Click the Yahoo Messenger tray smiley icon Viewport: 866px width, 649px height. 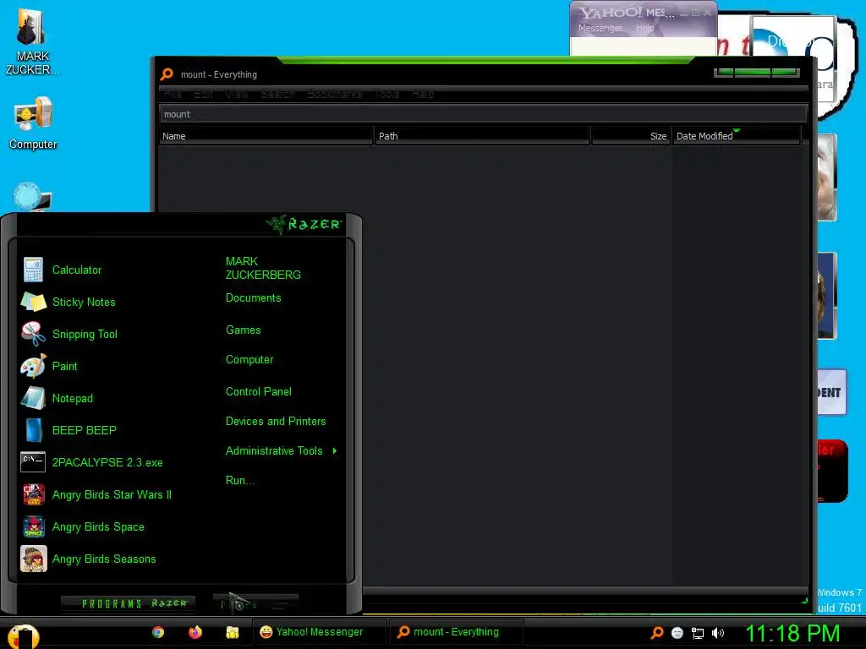tap(677, 633)
